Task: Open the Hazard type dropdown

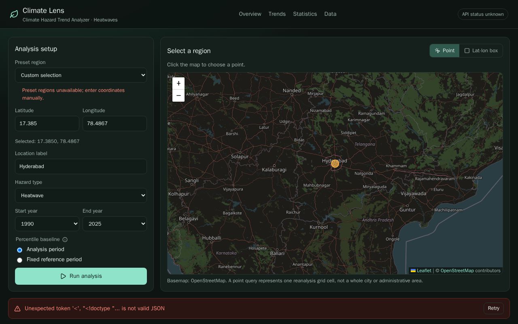Action: point(81,196)
